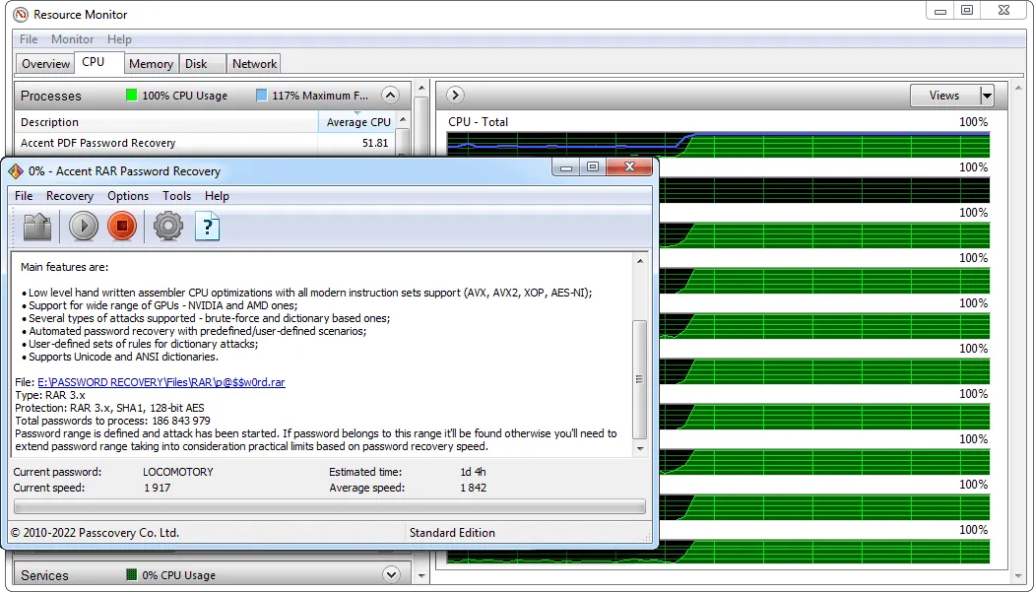
Task: Click the estimated time value 1d 4h
Action: 473,472
